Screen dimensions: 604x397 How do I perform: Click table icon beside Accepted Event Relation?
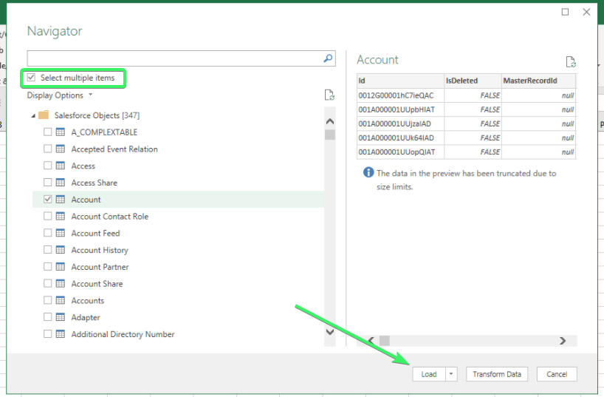click(61, 149)
